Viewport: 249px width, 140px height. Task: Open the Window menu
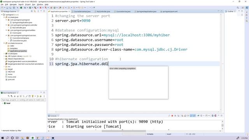[x=40, y=4]
